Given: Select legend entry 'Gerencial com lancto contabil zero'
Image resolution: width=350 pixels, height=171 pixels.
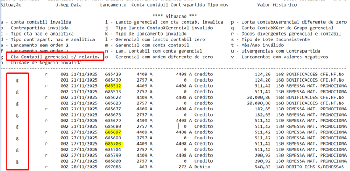Looking at the screenshot, I should pos(160,39).
